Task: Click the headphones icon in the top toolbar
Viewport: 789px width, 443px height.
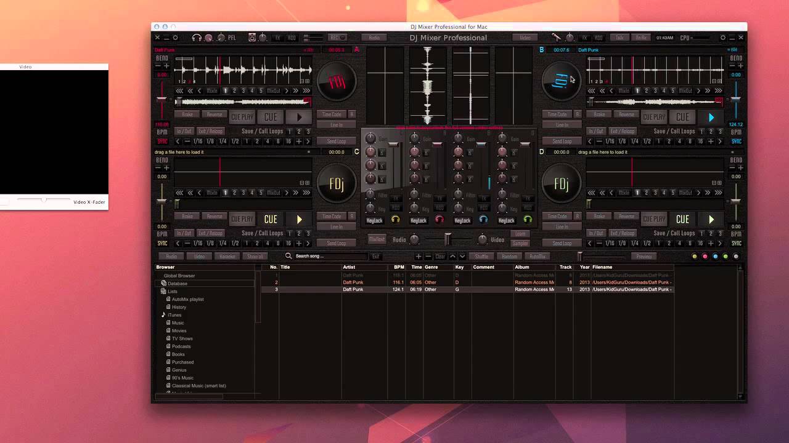Action: [x=197, y=38]
